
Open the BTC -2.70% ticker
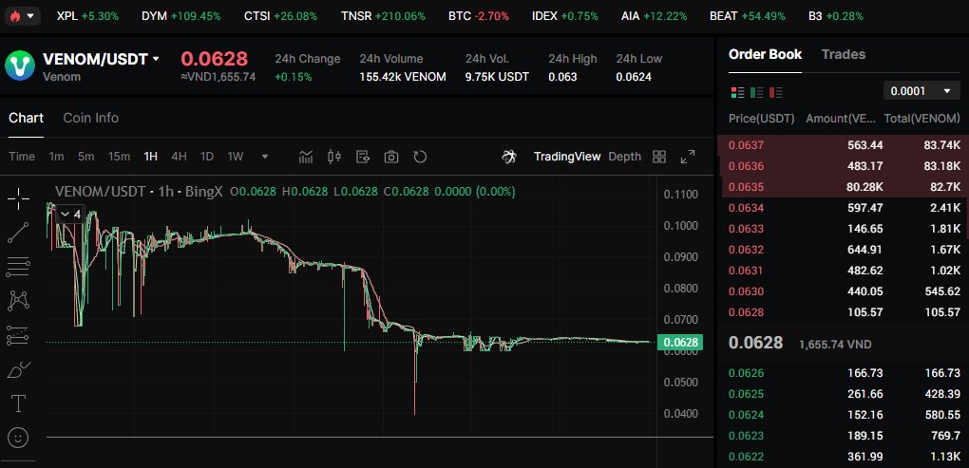(x=480, y=16)
